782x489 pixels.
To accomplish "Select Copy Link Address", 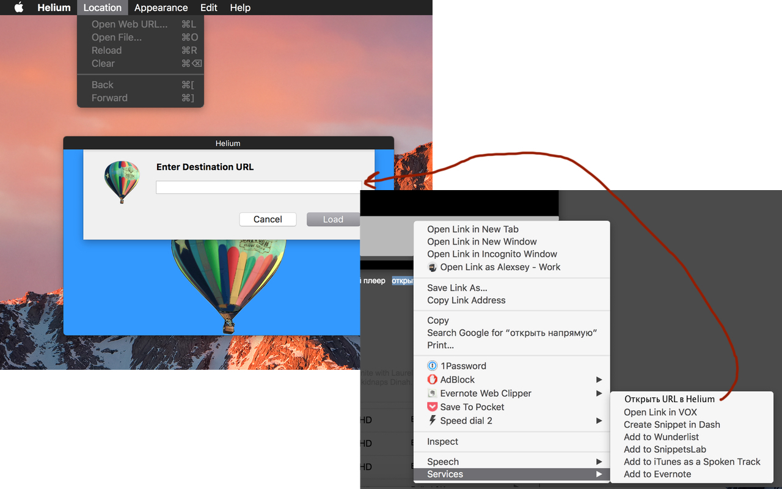I will pos(512,300).
